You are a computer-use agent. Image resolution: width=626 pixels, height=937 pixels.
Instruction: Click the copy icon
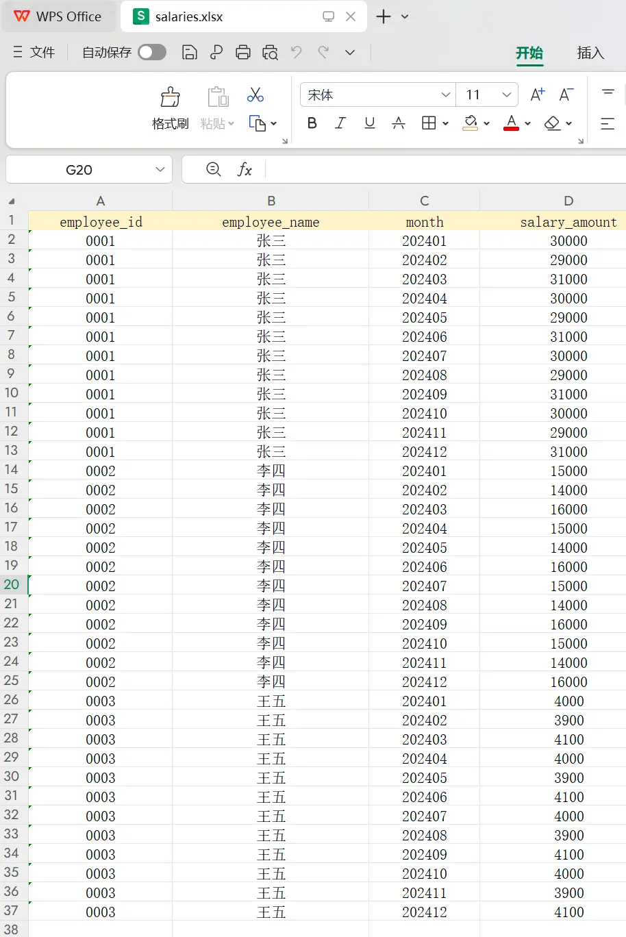(x=257, y=123)
